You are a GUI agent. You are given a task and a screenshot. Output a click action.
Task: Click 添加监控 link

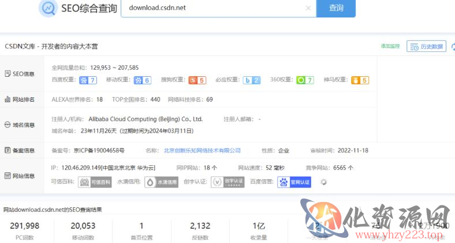click(x=390, y=46)
